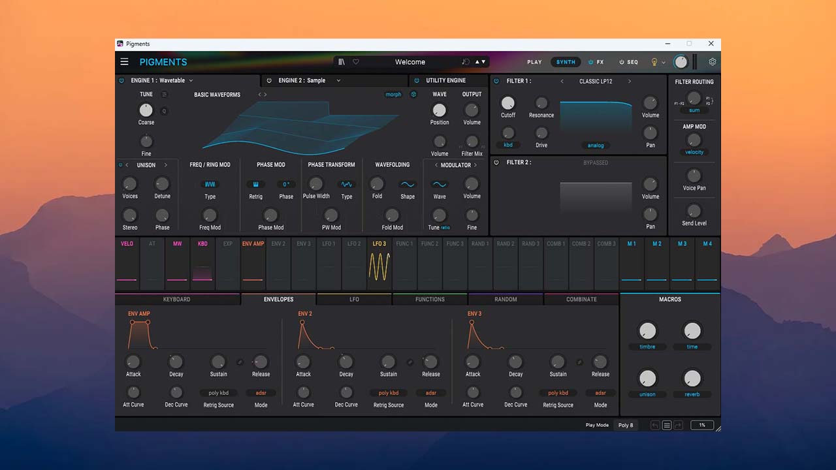Undo the last change with the undo arrow
This screenshot has height=470, width=836.
click(655, 425)
